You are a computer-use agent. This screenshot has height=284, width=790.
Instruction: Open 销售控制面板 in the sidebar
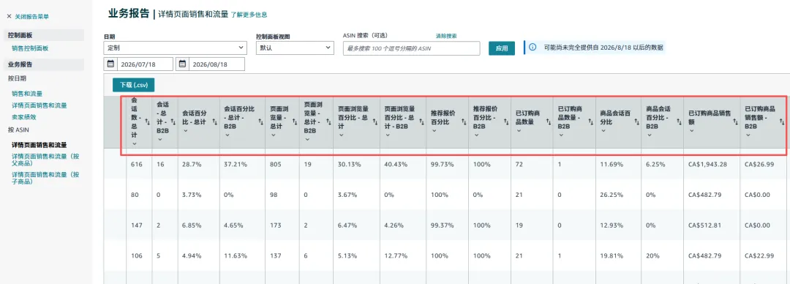coord(30,48)
